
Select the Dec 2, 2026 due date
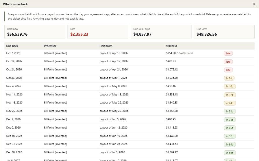pos(13,119)
